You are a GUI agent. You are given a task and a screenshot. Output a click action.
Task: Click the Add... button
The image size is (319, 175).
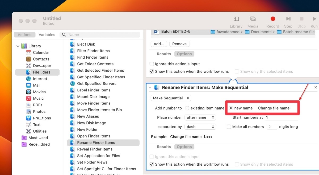click(x=159, y=44)
